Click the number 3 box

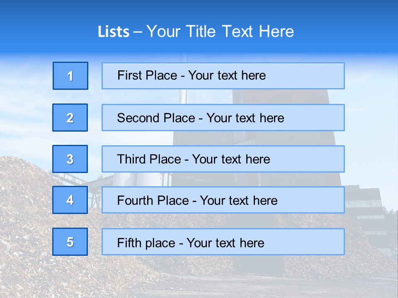[70, 159]
